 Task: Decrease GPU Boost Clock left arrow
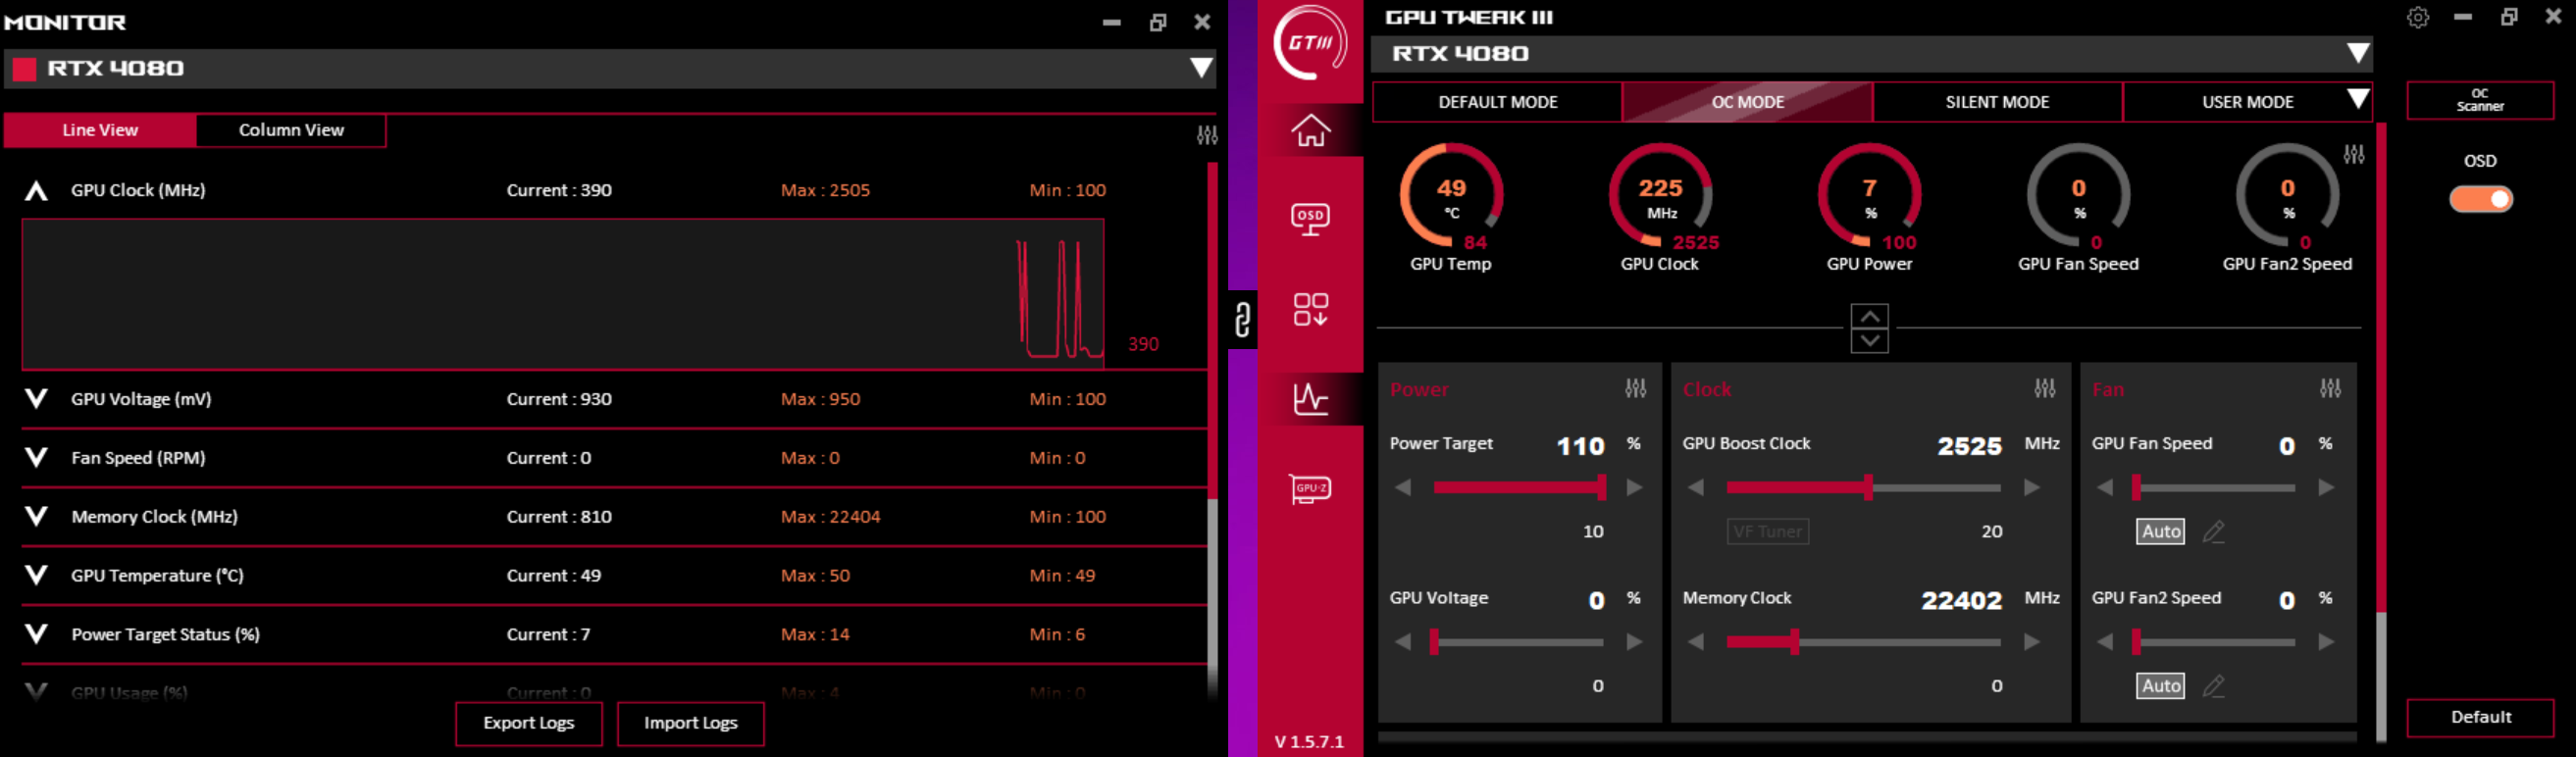(x=1696, y=487)
